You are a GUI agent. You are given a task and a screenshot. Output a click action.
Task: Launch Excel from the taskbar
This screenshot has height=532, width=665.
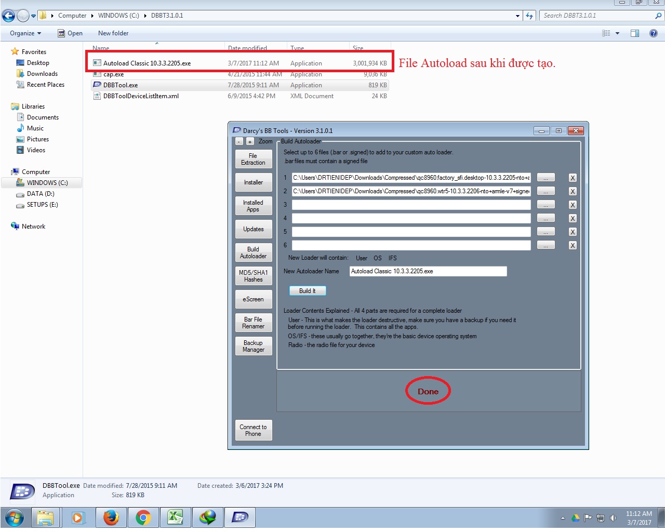tap(175, 517)
